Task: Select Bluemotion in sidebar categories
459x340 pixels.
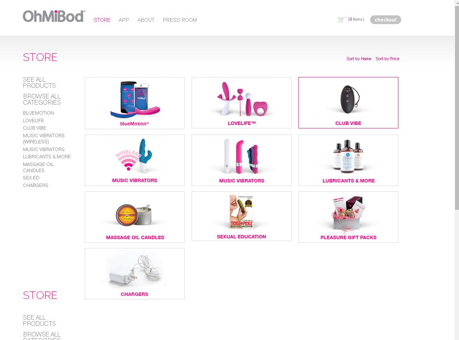Action: tap(38, 113)
